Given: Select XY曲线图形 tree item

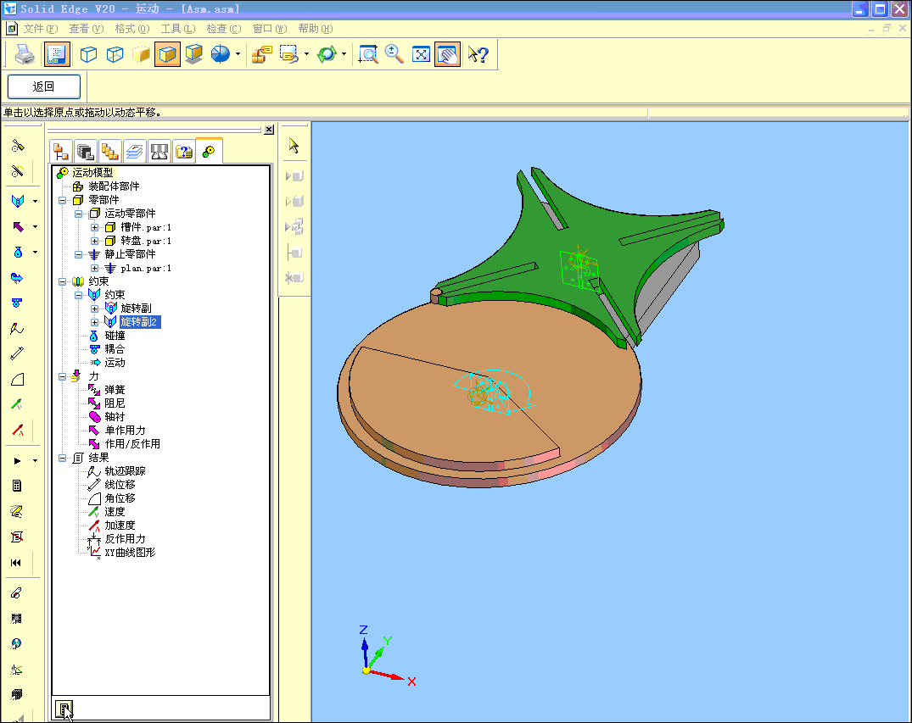Looking at the screenshot, I should pos(130,552).
